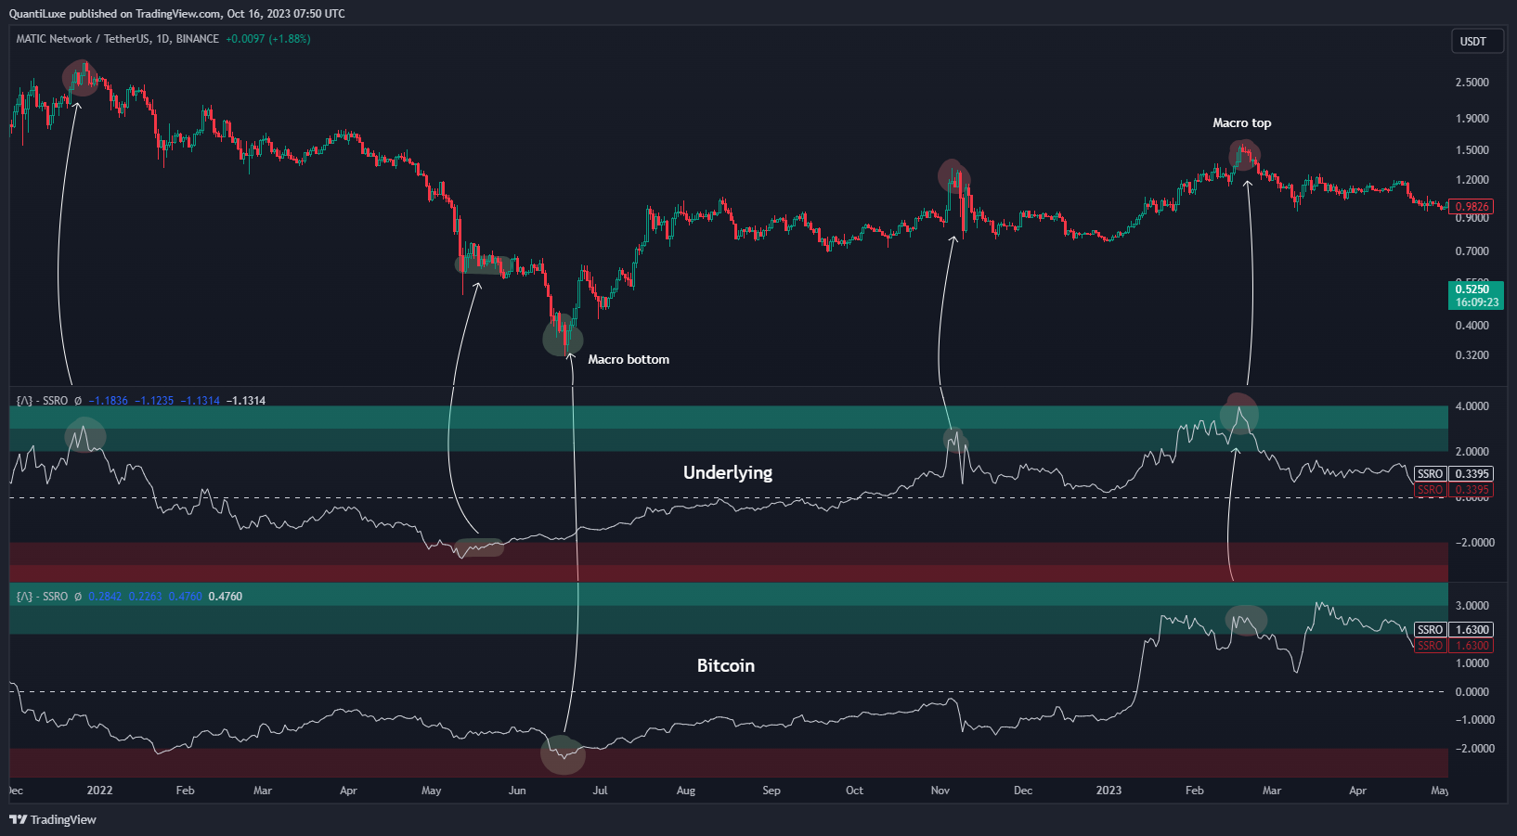1517x836 pixels.
Task: Click the 4.0000 indicator axis value
Action: (1472, 406)
